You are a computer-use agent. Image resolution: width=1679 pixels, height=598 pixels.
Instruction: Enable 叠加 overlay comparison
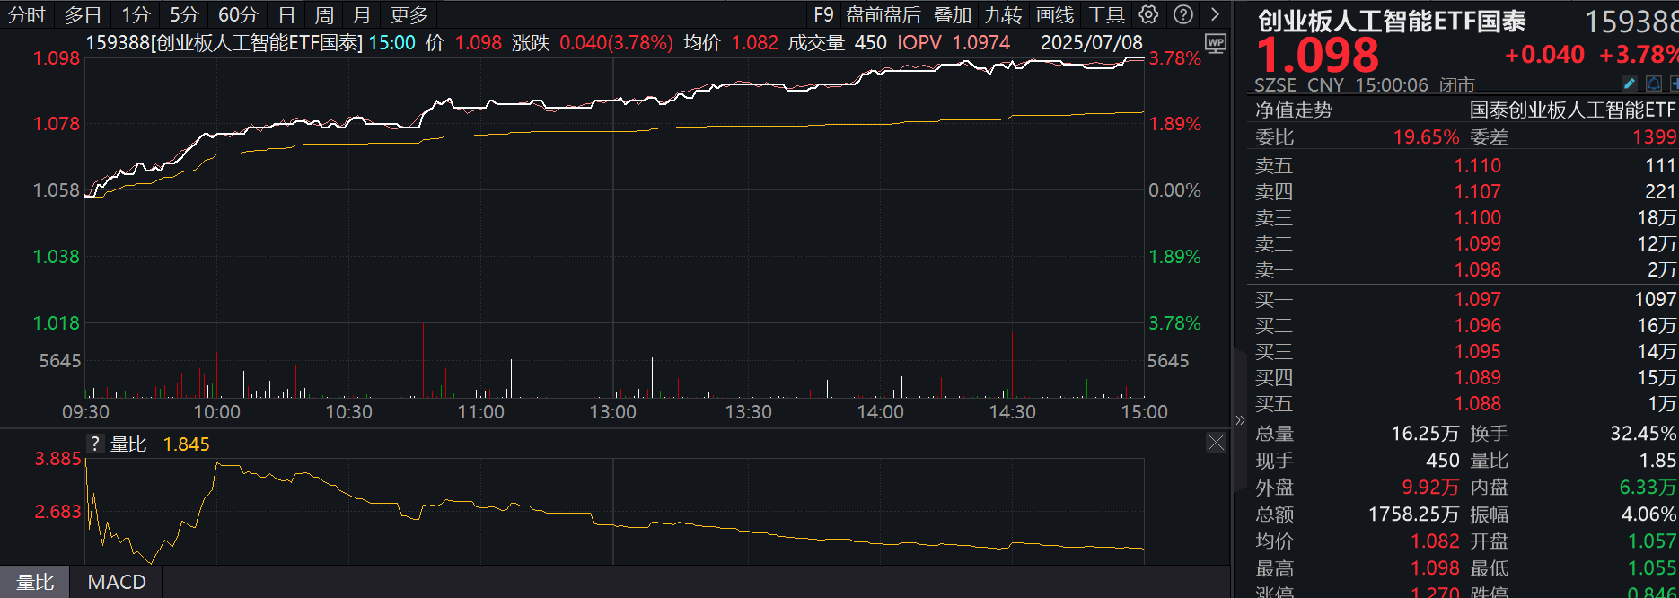click(953, 15)
